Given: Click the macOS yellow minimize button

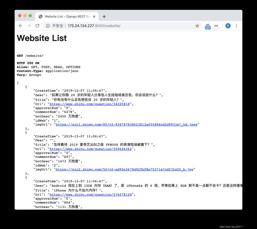Looking at the screenshot, I should point(25,15).
